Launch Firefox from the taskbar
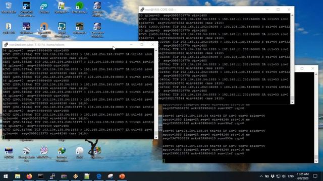Screen dimensions: 323x181 [29, 176]
